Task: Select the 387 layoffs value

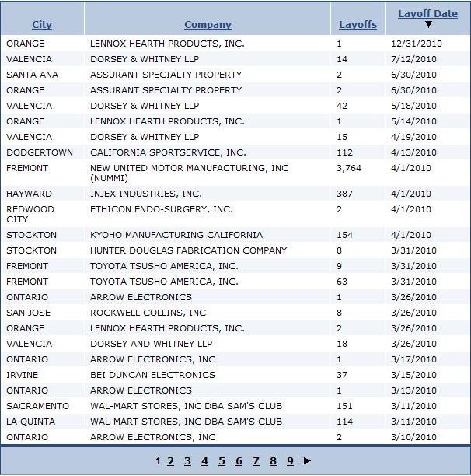Action: pos(344,194)
